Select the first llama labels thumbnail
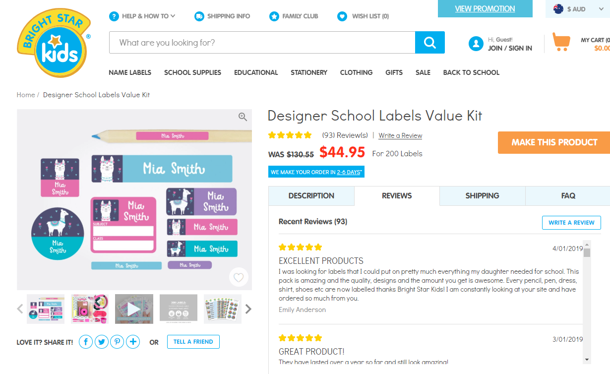The image size is (610, 374). (x=46, y=309)
